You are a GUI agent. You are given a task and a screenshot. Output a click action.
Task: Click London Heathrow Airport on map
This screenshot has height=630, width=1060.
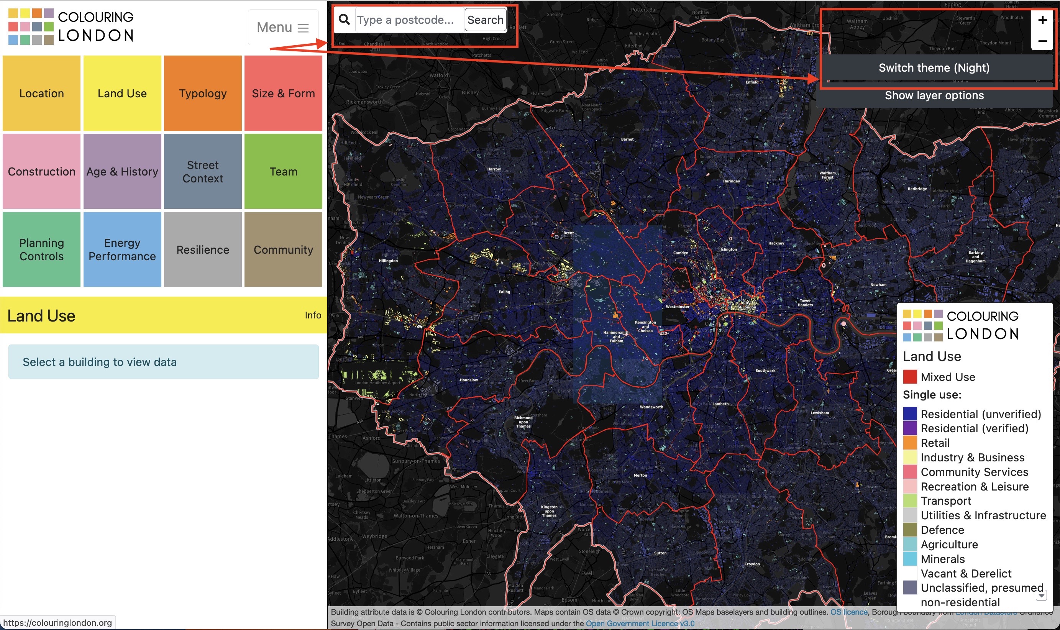coord(377,382)
